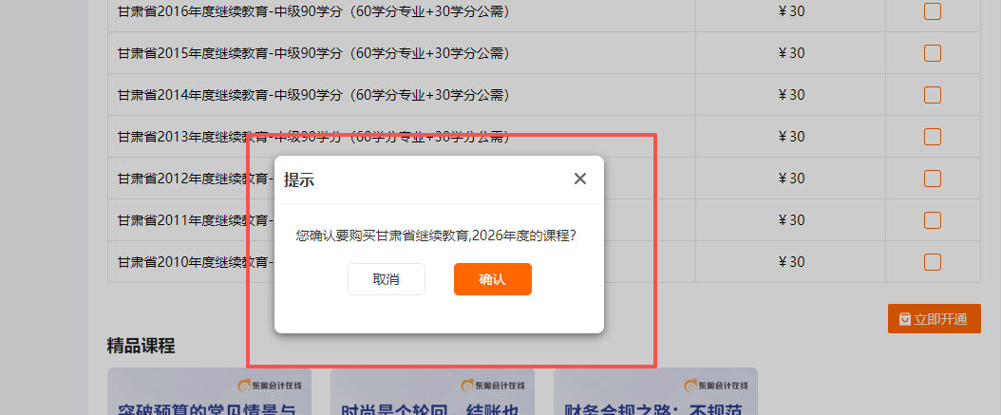Image resolution: width=1001 pixels, height=415 pixels.
Task: Click the ¥30 price in the 2010 row
Action: point(792,262)
